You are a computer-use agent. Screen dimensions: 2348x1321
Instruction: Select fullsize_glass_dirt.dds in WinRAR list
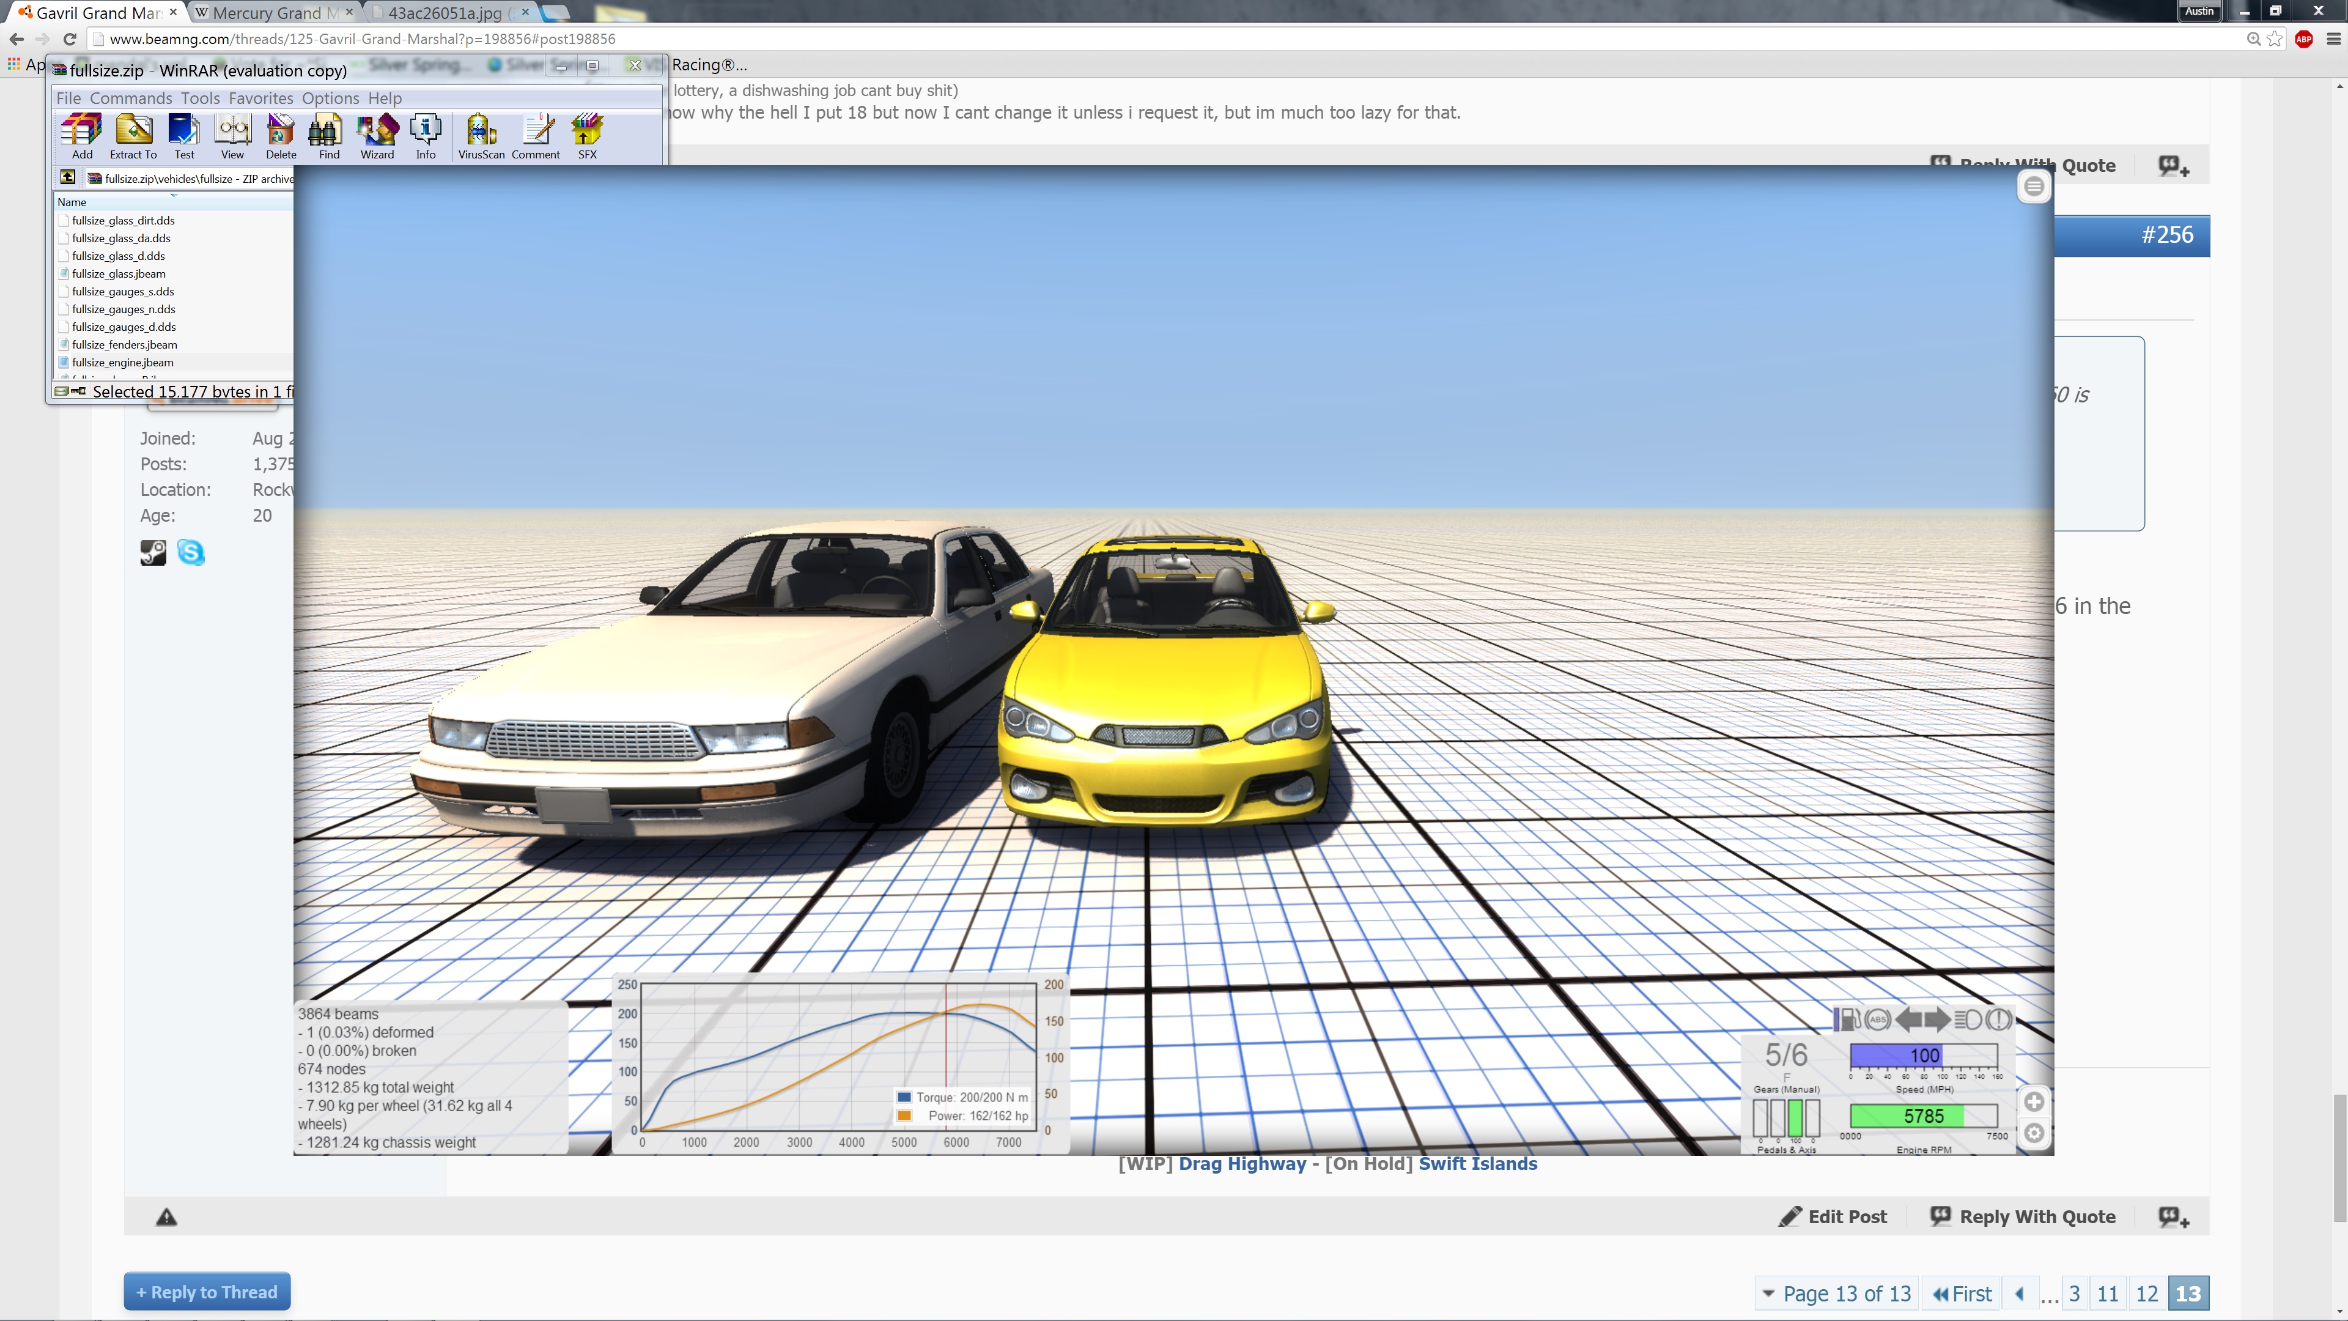[x=123, y=221]
